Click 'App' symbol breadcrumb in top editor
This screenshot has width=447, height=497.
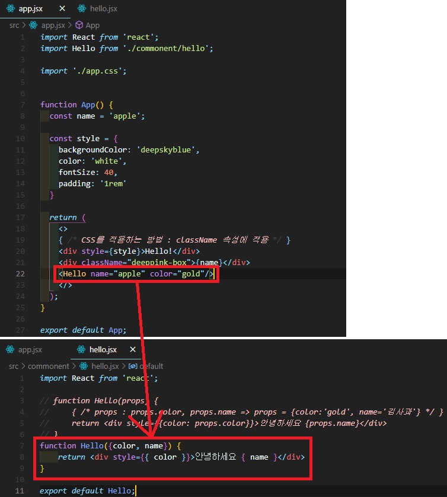pyautogui.click(x=92, y=26)
